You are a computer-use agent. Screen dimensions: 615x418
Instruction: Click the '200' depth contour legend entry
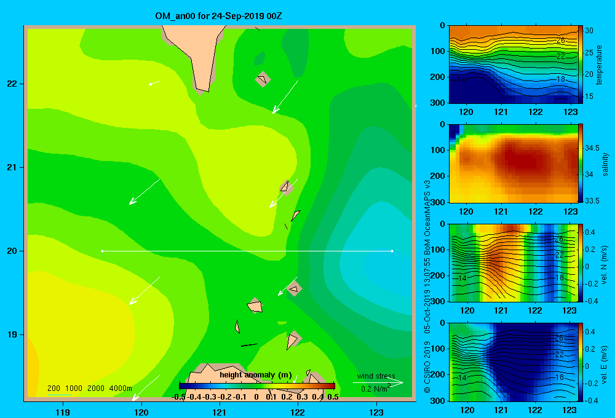coord(54,388)
